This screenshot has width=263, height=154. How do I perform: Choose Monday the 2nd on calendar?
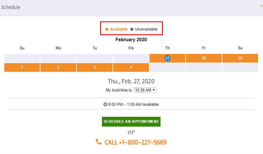pyautogui.click(x=58, y=67)
